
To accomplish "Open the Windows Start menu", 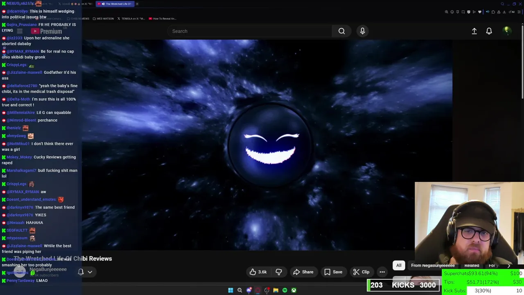I will pyautogui.click(x=230, y=290).
